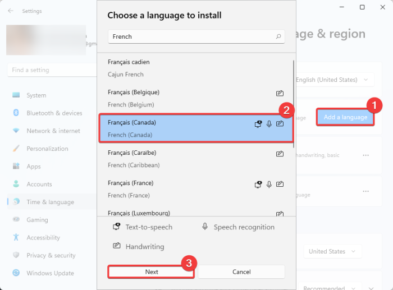Screen dimensions: 393x290
Task: Click the search magnifier icon in language box
Action: pos(278,36)
